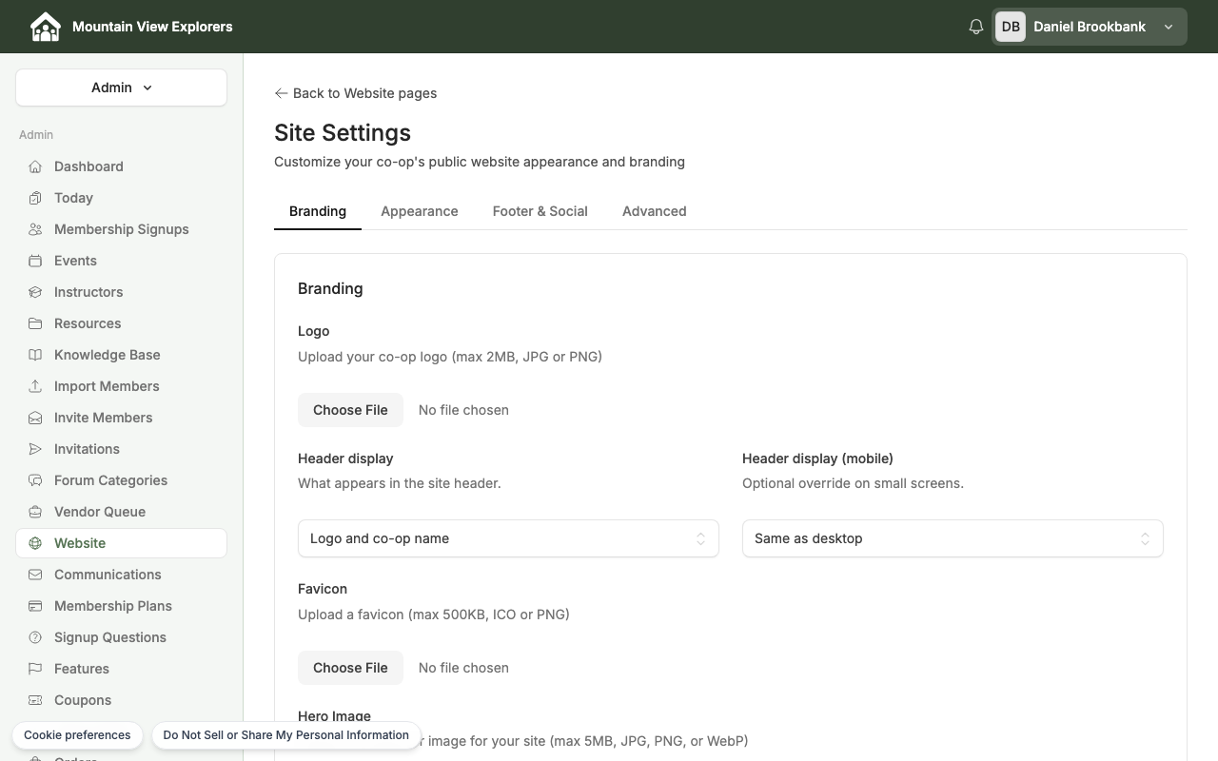Click the DB avatar badge
The height and width of the screenshot is (761, 1218).
coord(1011,27)
